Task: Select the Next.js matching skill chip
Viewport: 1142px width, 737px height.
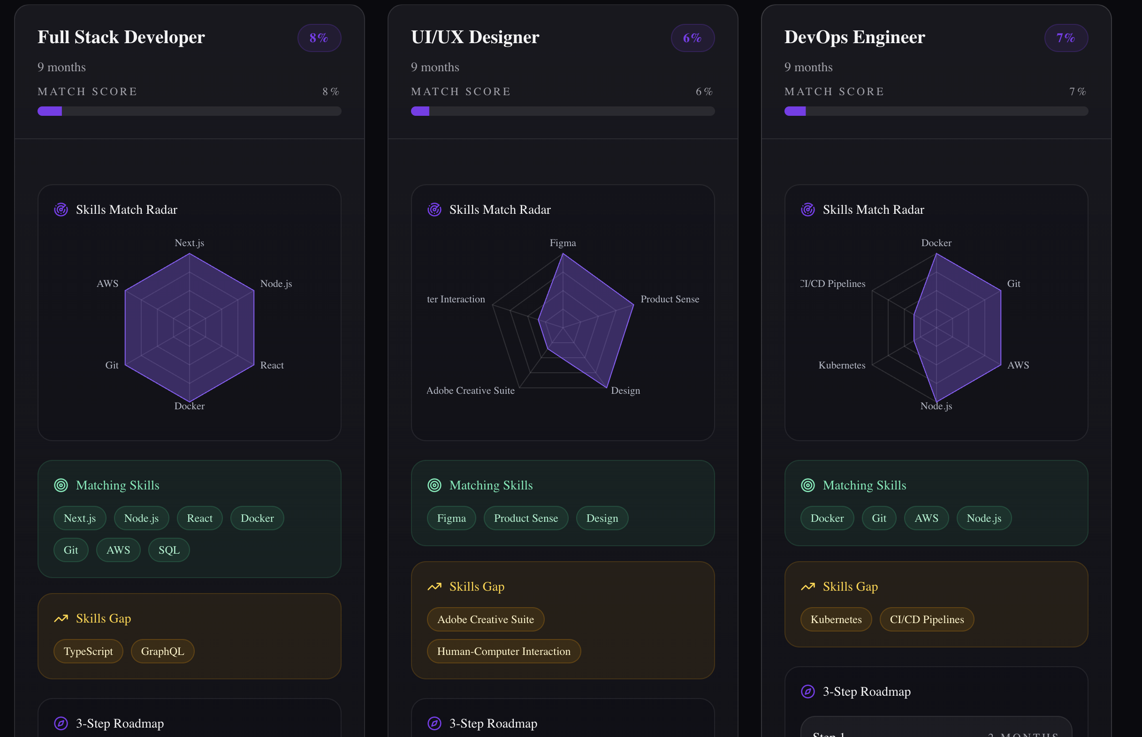Action: point(80,519)
